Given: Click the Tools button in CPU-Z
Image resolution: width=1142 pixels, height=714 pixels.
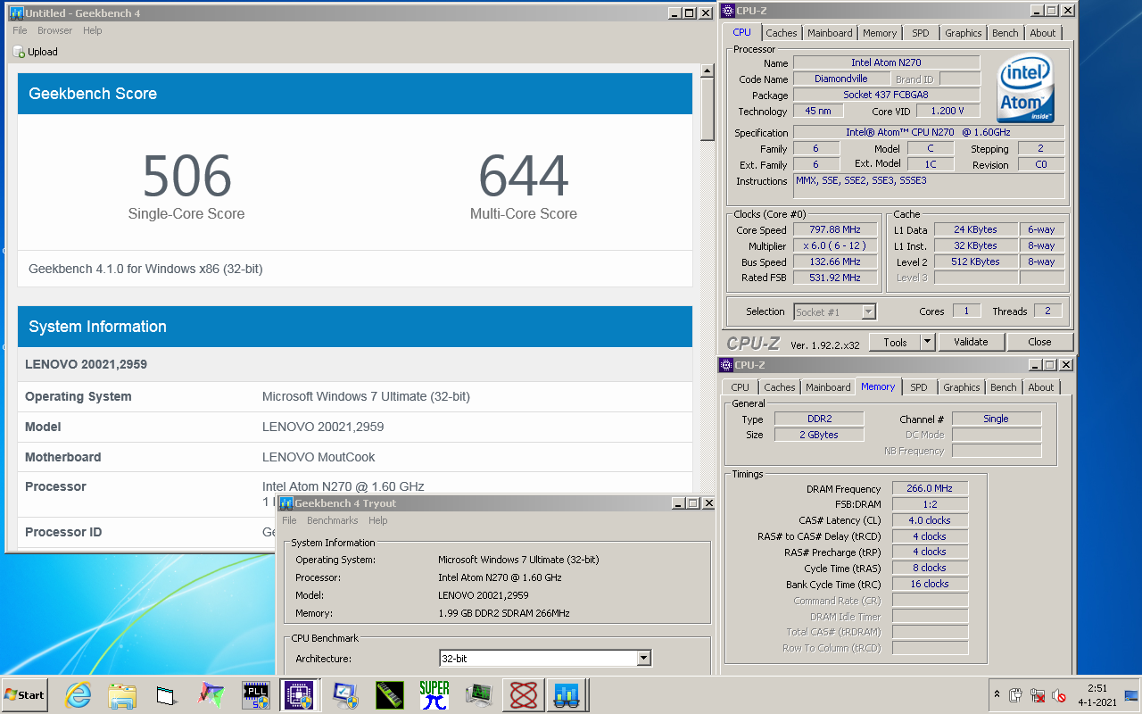Looking at the screenshot, I should (896, 342).
